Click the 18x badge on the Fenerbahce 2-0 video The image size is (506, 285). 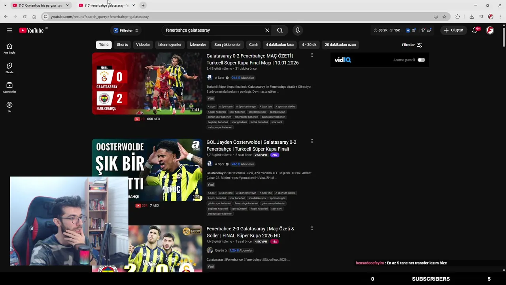click(x=274, y=241)
